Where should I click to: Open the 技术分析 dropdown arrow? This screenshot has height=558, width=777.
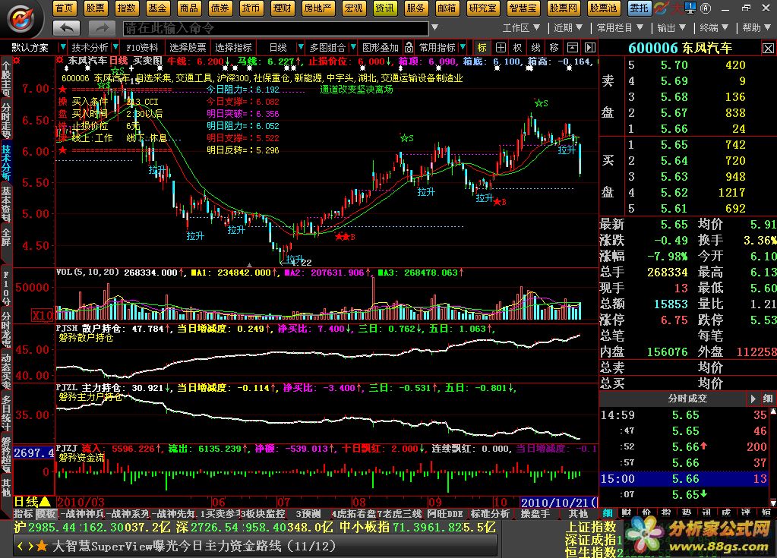pyautogui.click(x=115, y=48)
